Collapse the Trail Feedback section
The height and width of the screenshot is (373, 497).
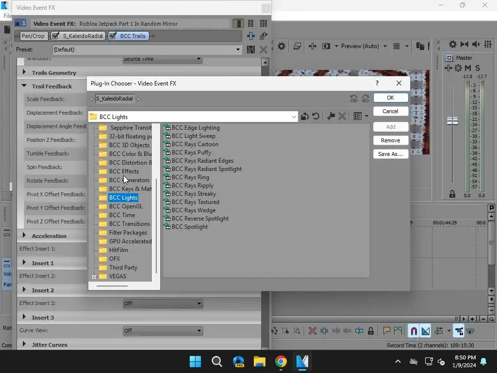tap(24, 86)
